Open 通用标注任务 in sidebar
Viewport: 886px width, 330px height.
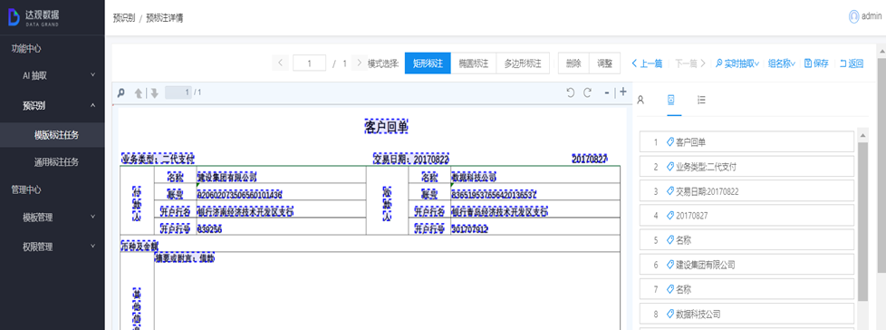tap(56, 162)
